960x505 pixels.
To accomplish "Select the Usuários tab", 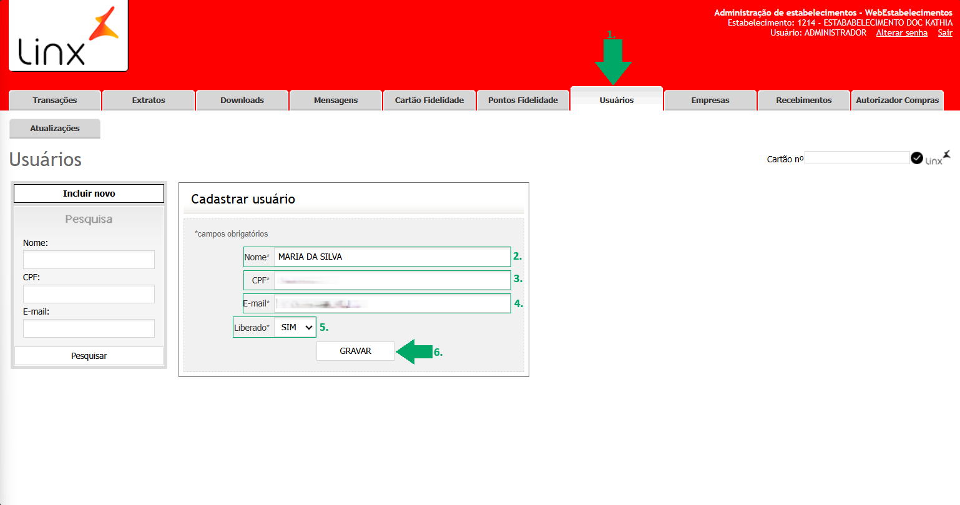I will coord(617,100).
